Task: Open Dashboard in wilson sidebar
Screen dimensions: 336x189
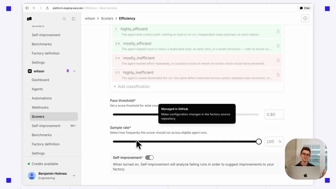Action: point(40,80)
